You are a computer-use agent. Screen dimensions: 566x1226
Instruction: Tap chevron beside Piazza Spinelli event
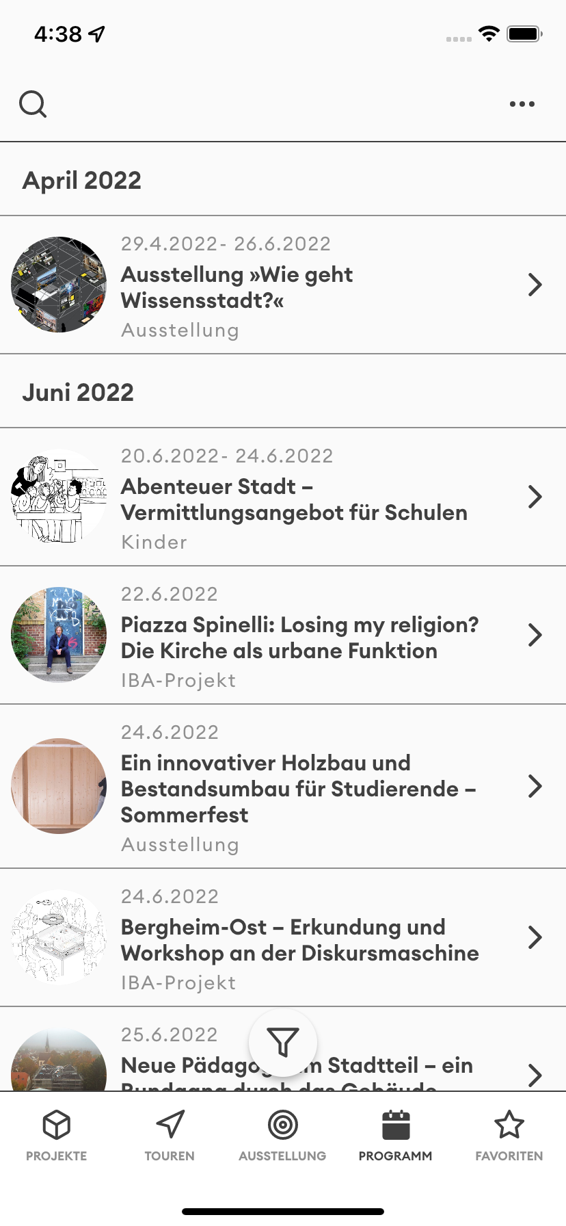pyautogui.click(x=535, y=635)
